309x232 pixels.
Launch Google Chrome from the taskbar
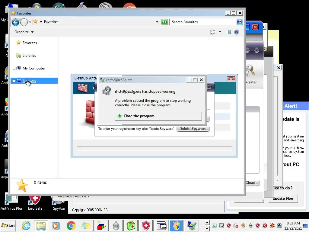(71, 226)
